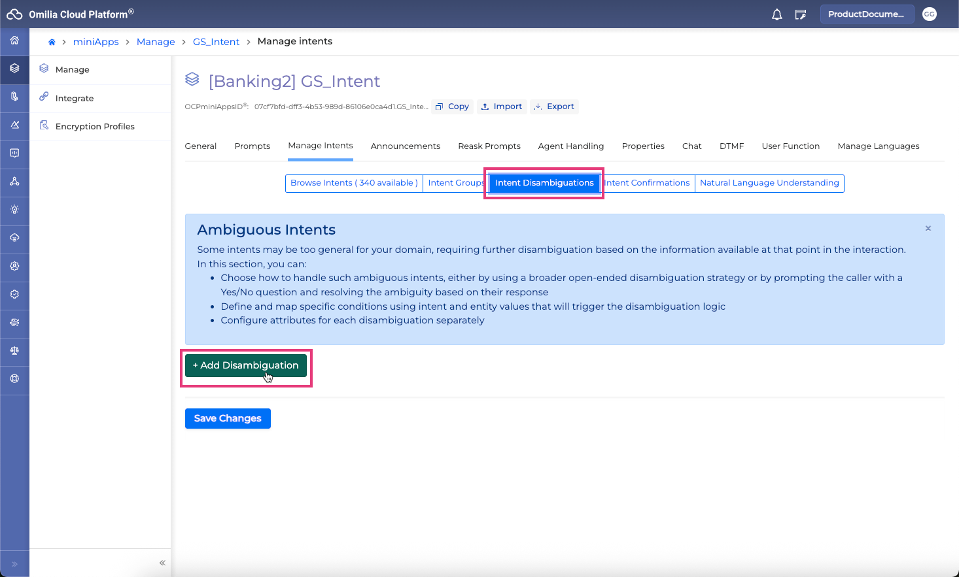Open the ProductDocume... account dropdown
This screenshot has height=577, width=959.
[x=866, y=14]
